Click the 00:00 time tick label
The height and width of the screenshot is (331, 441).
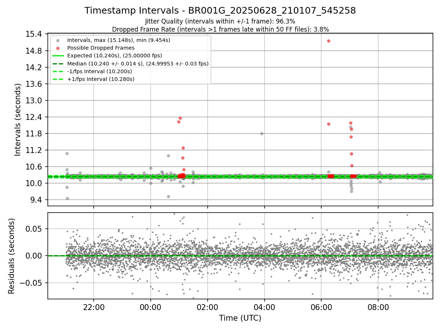(151, 307)
